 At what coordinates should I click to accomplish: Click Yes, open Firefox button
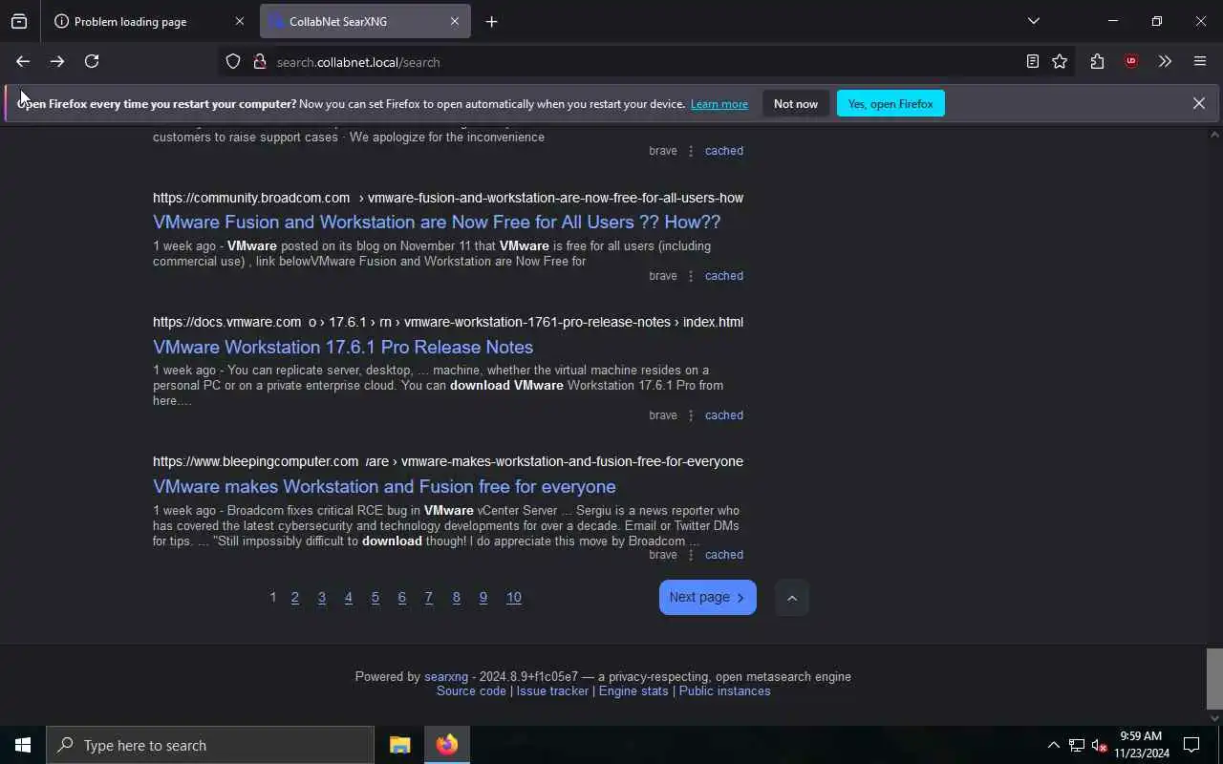(x=890, y=103)
